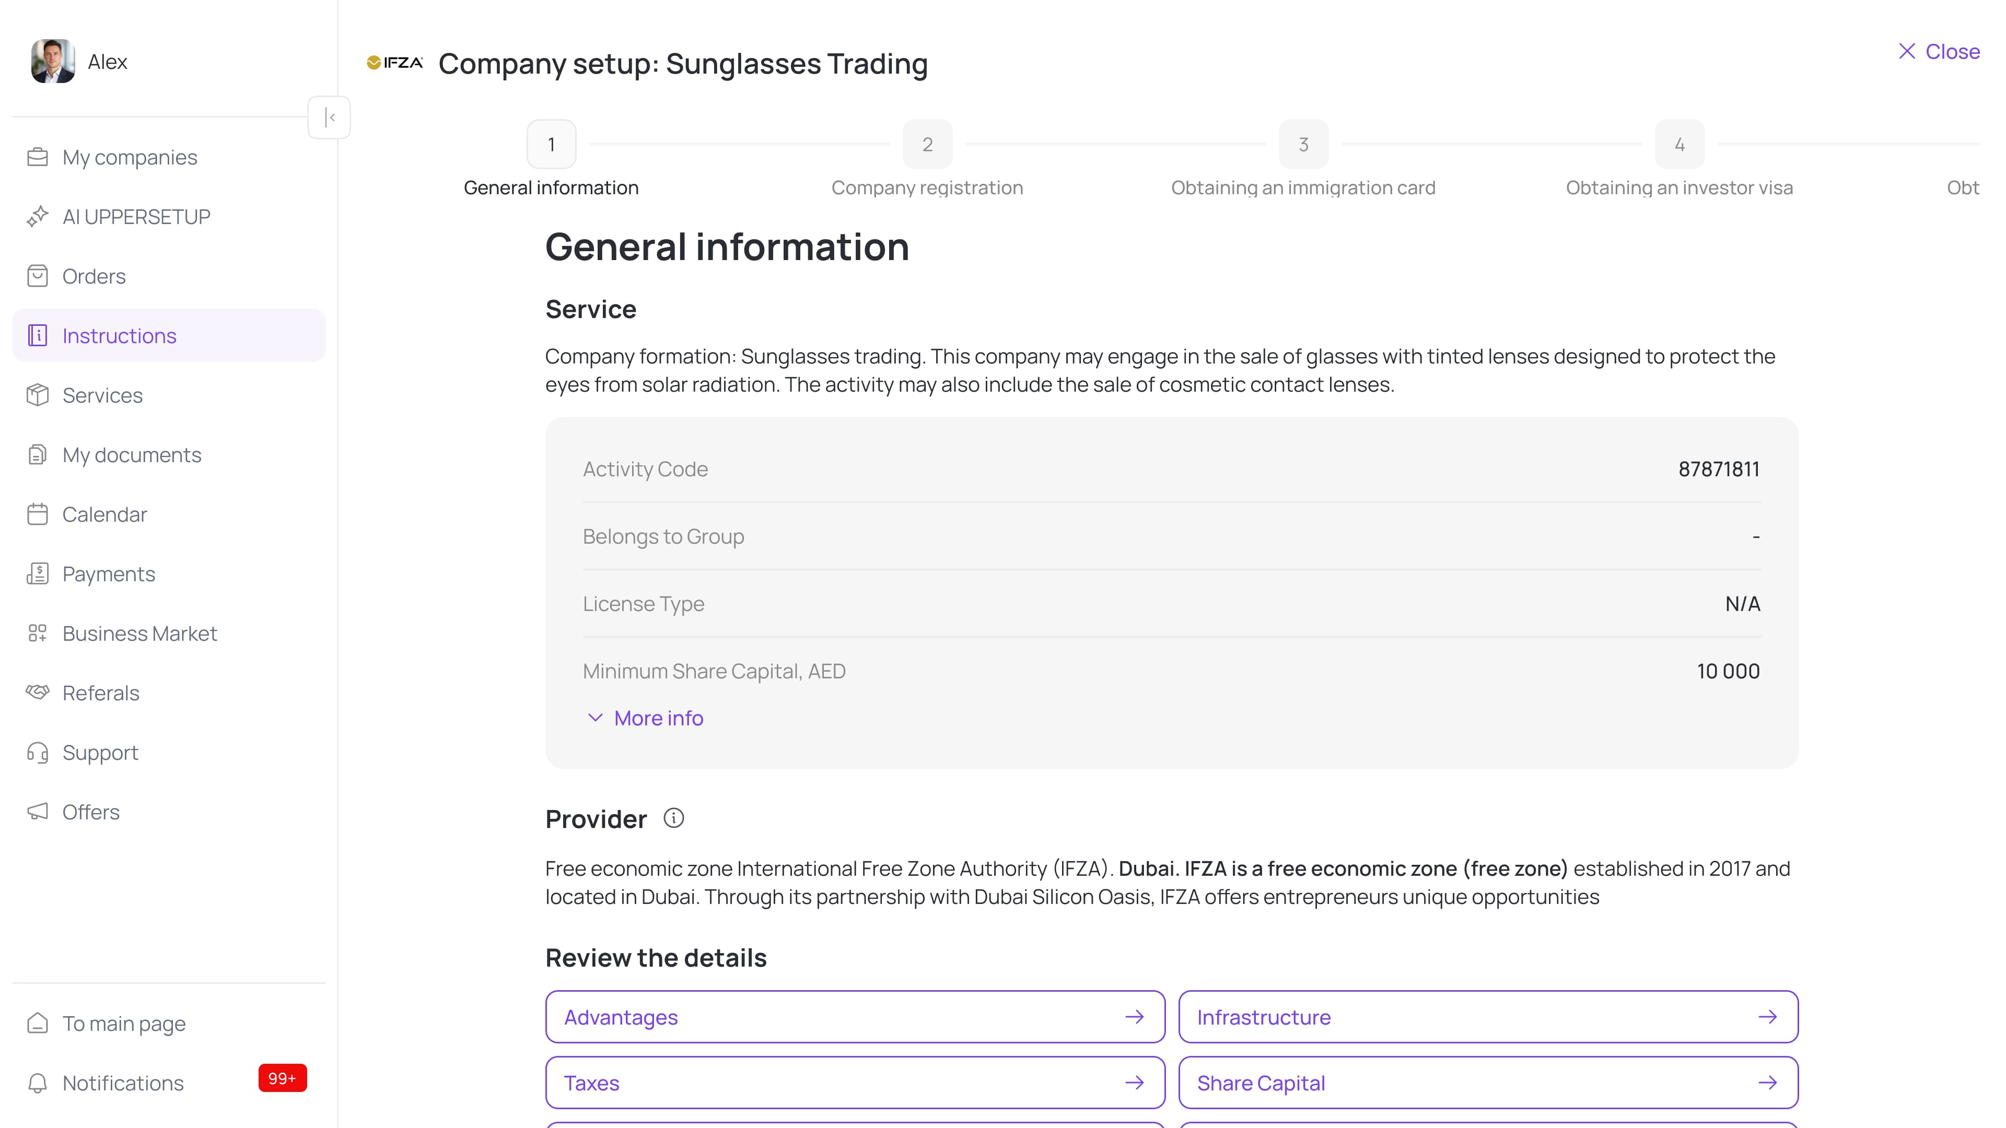Screen dimensions: 2006x1128
Task: Return via To main page link
Action: pyautogui.click(x=169, y=1024)
